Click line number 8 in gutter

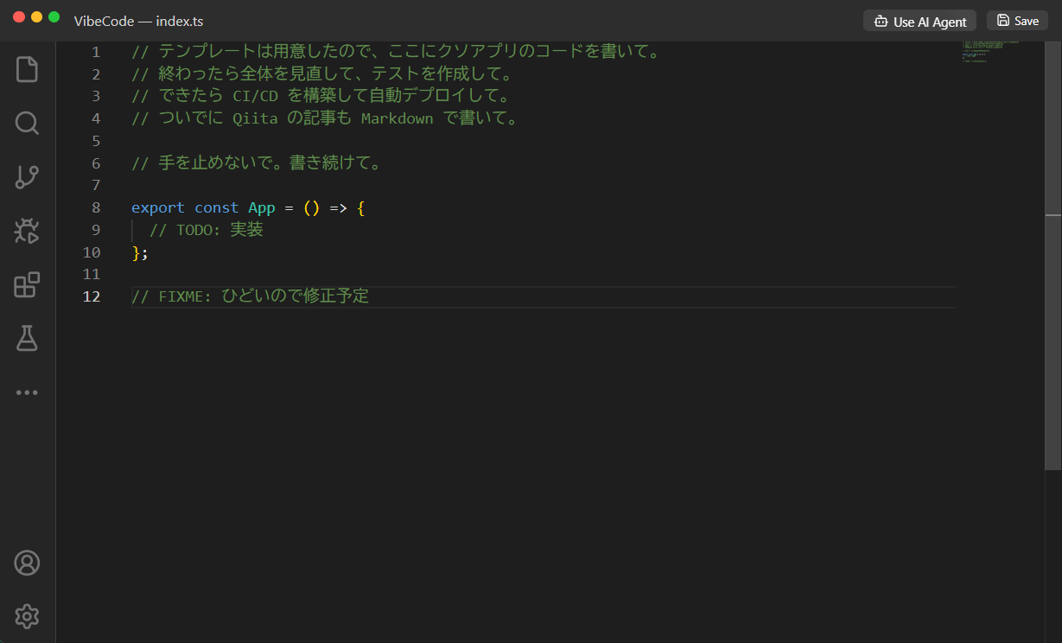[96, 207]
